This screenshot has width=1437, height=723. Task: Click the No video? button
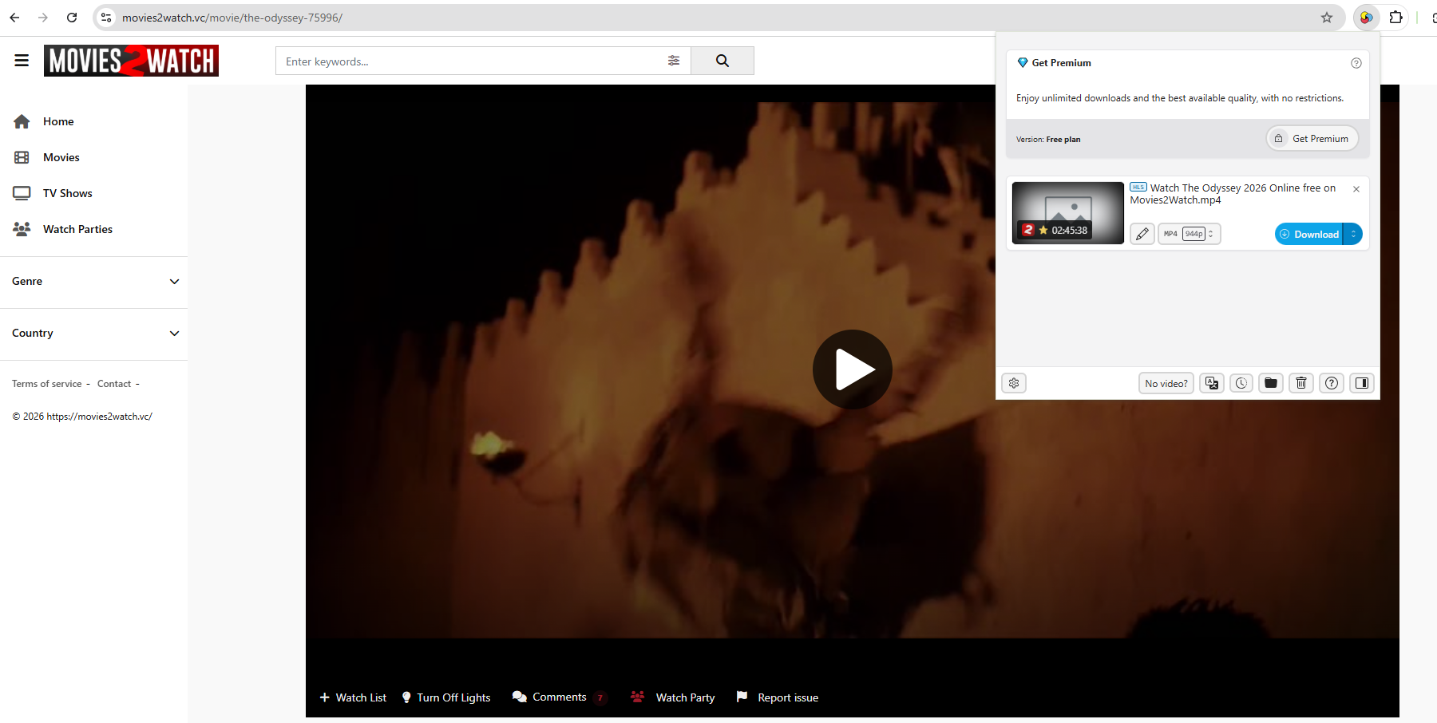click(1166, 383)
